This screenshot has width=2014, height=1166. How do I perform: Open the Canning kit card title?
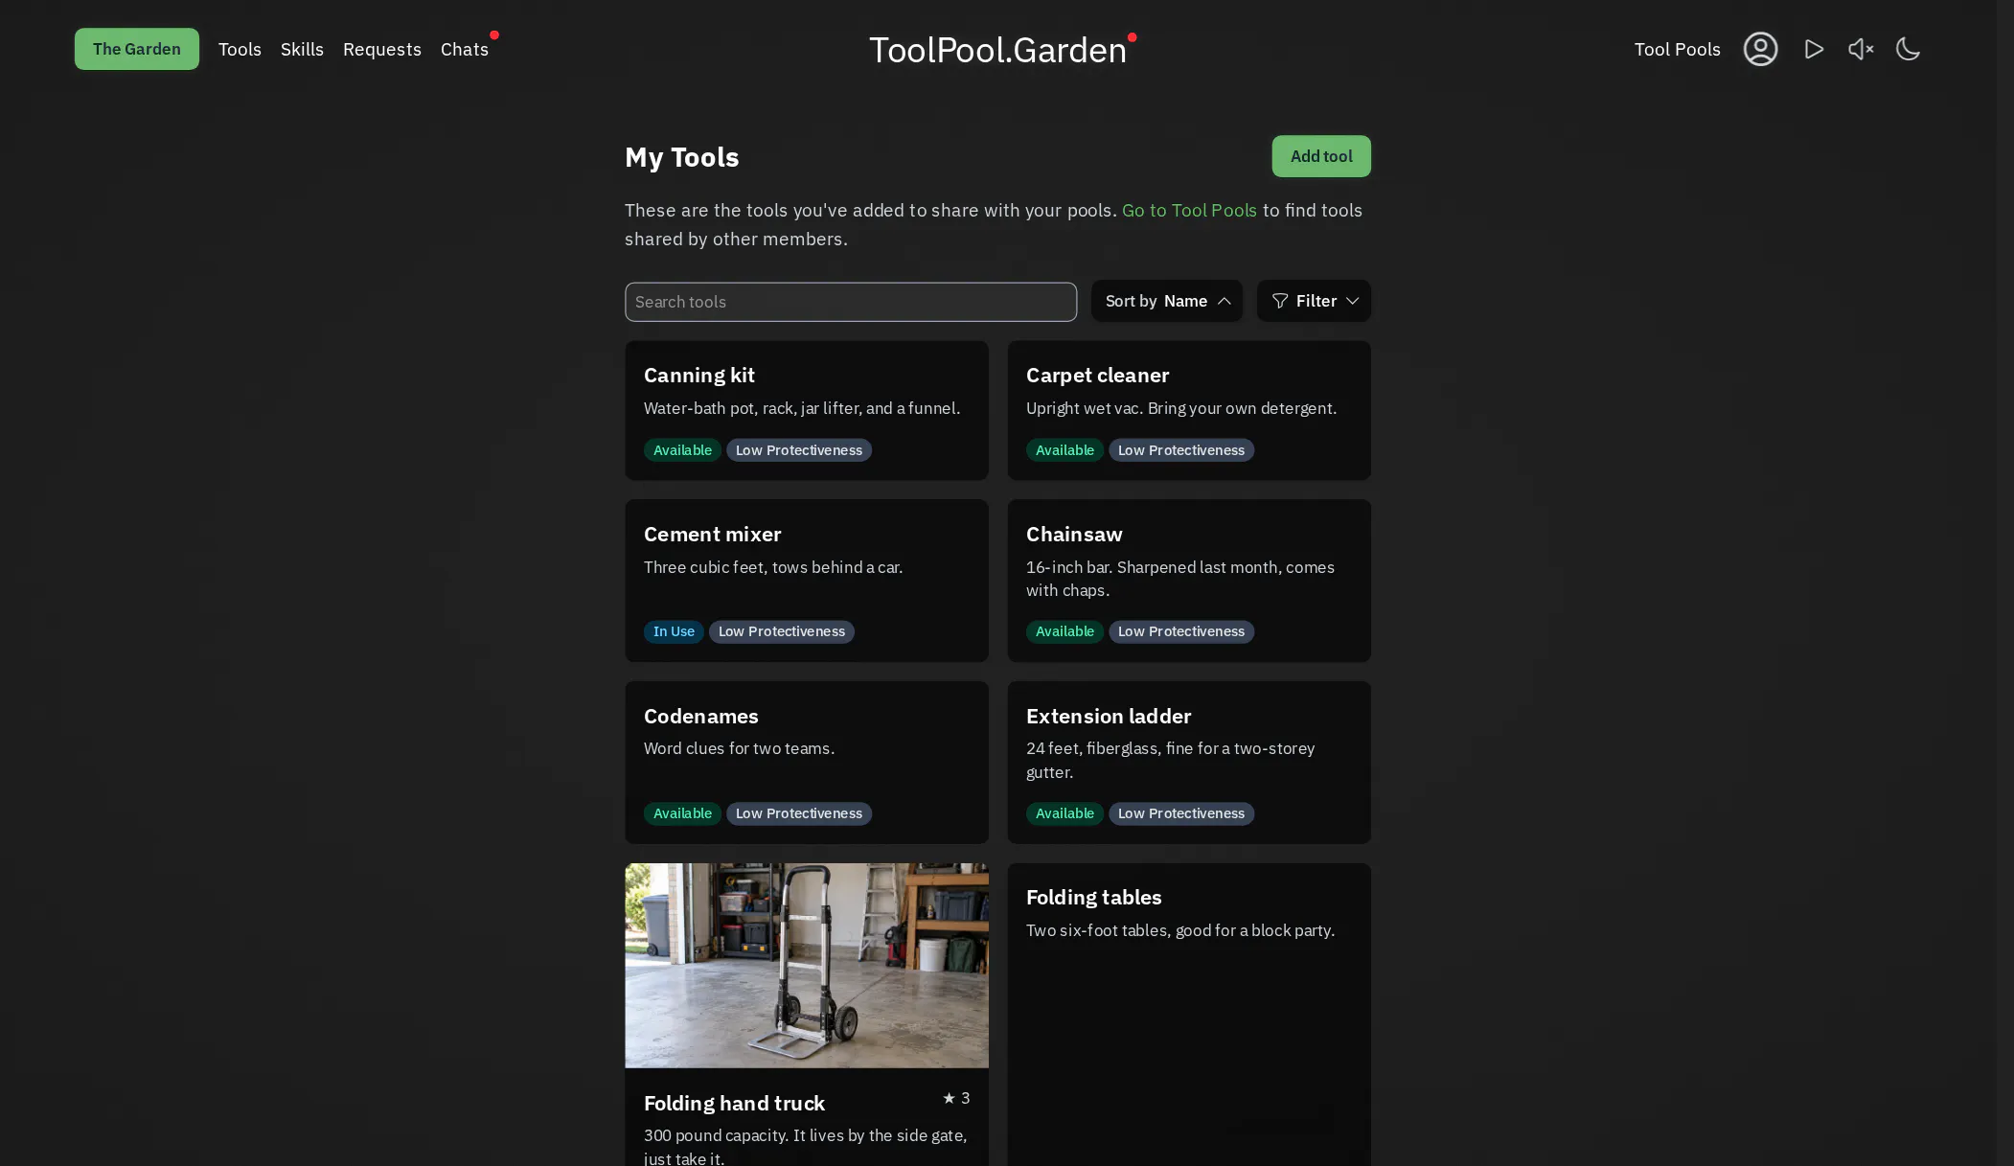[699, 376]
